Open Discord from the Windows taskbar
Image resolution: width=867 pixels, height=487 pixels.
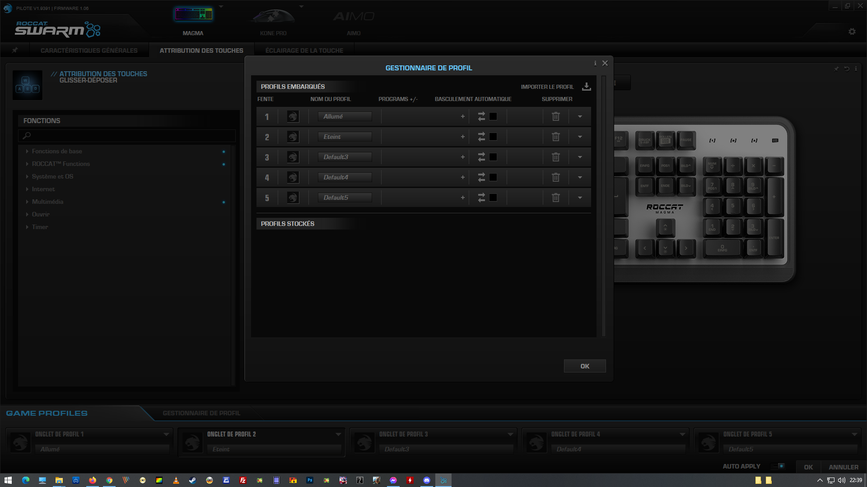click(x=427, y=480)
